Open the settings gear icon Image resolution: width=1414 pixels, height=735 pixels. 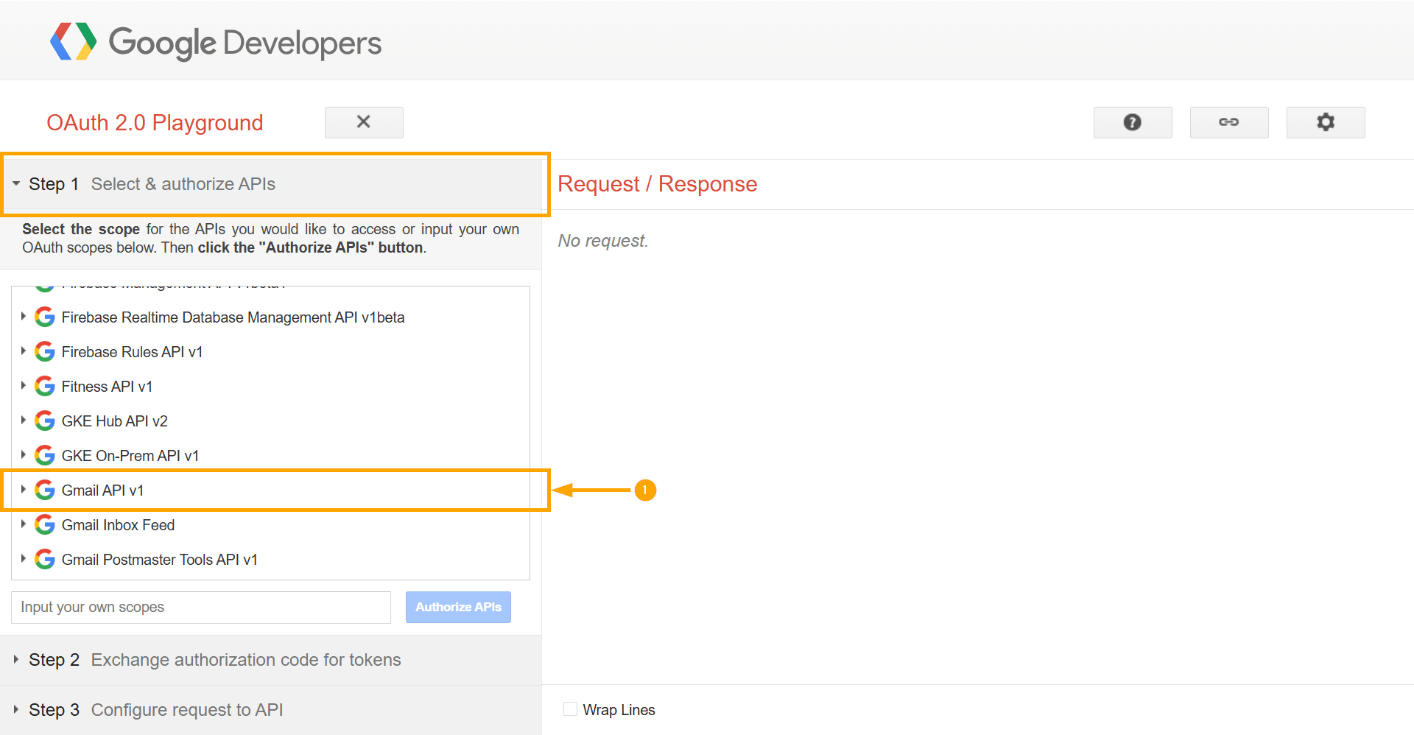[x=1325, y=122]
